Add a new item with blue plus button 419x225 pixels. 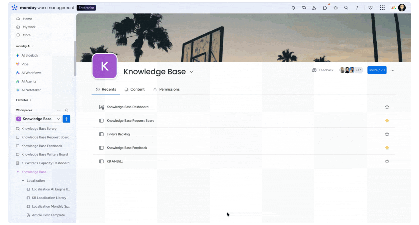[x=66, y=119]
